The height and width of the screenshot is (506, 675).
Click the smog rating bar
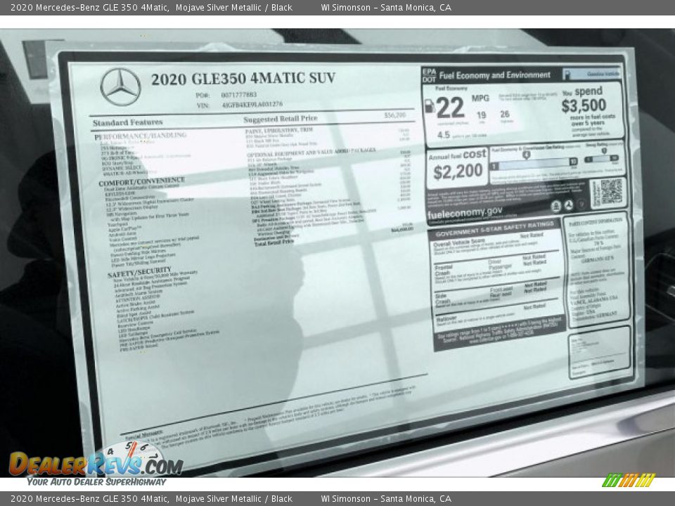pos(602,158)
